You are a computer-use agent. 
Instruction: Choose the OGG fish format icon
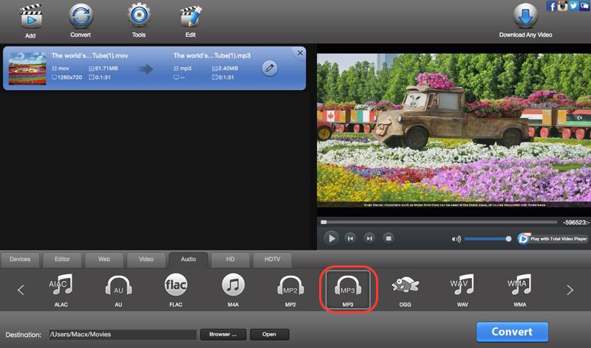pyautogui.click(x=406, y=286)
